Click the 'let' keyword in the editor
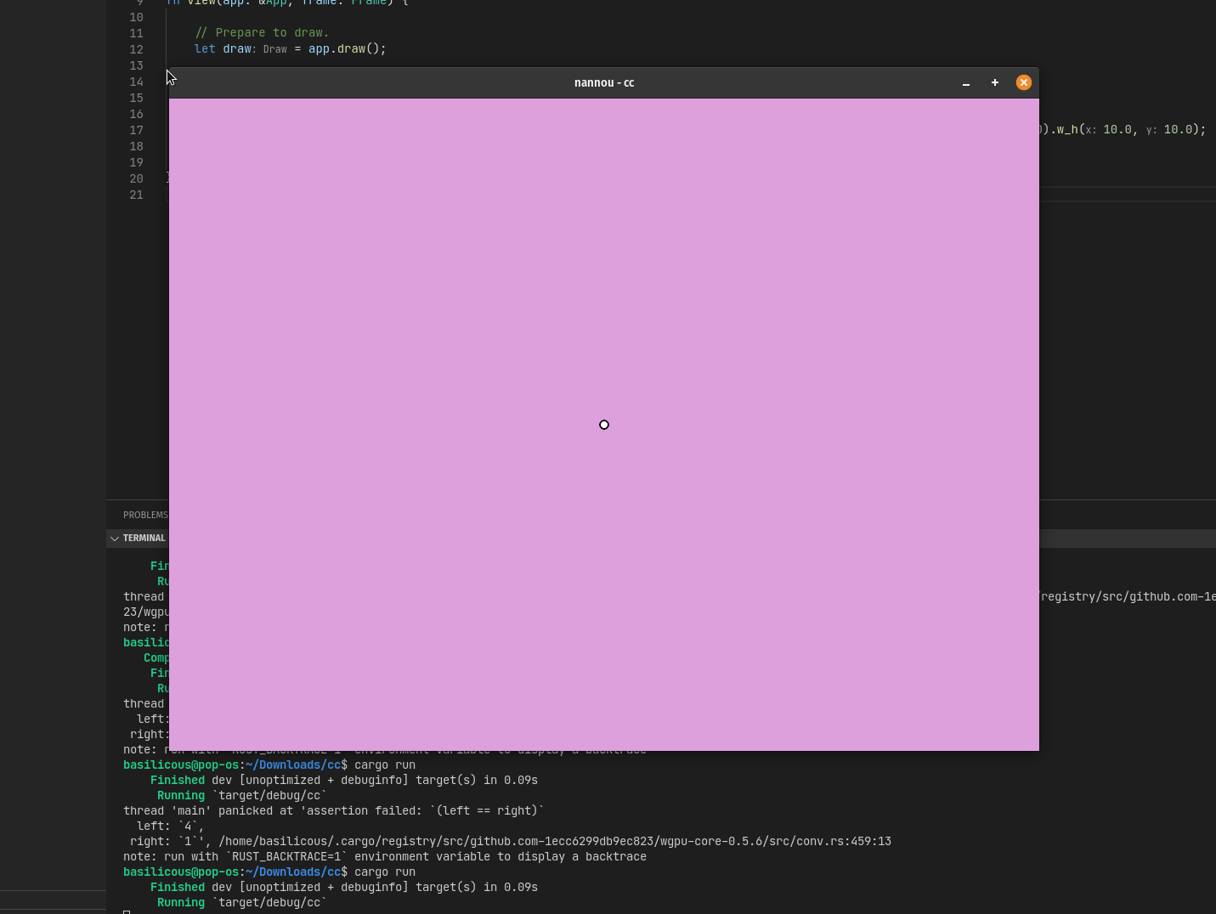The width and height of the screenshot is (1216, 914). [205, 48]
